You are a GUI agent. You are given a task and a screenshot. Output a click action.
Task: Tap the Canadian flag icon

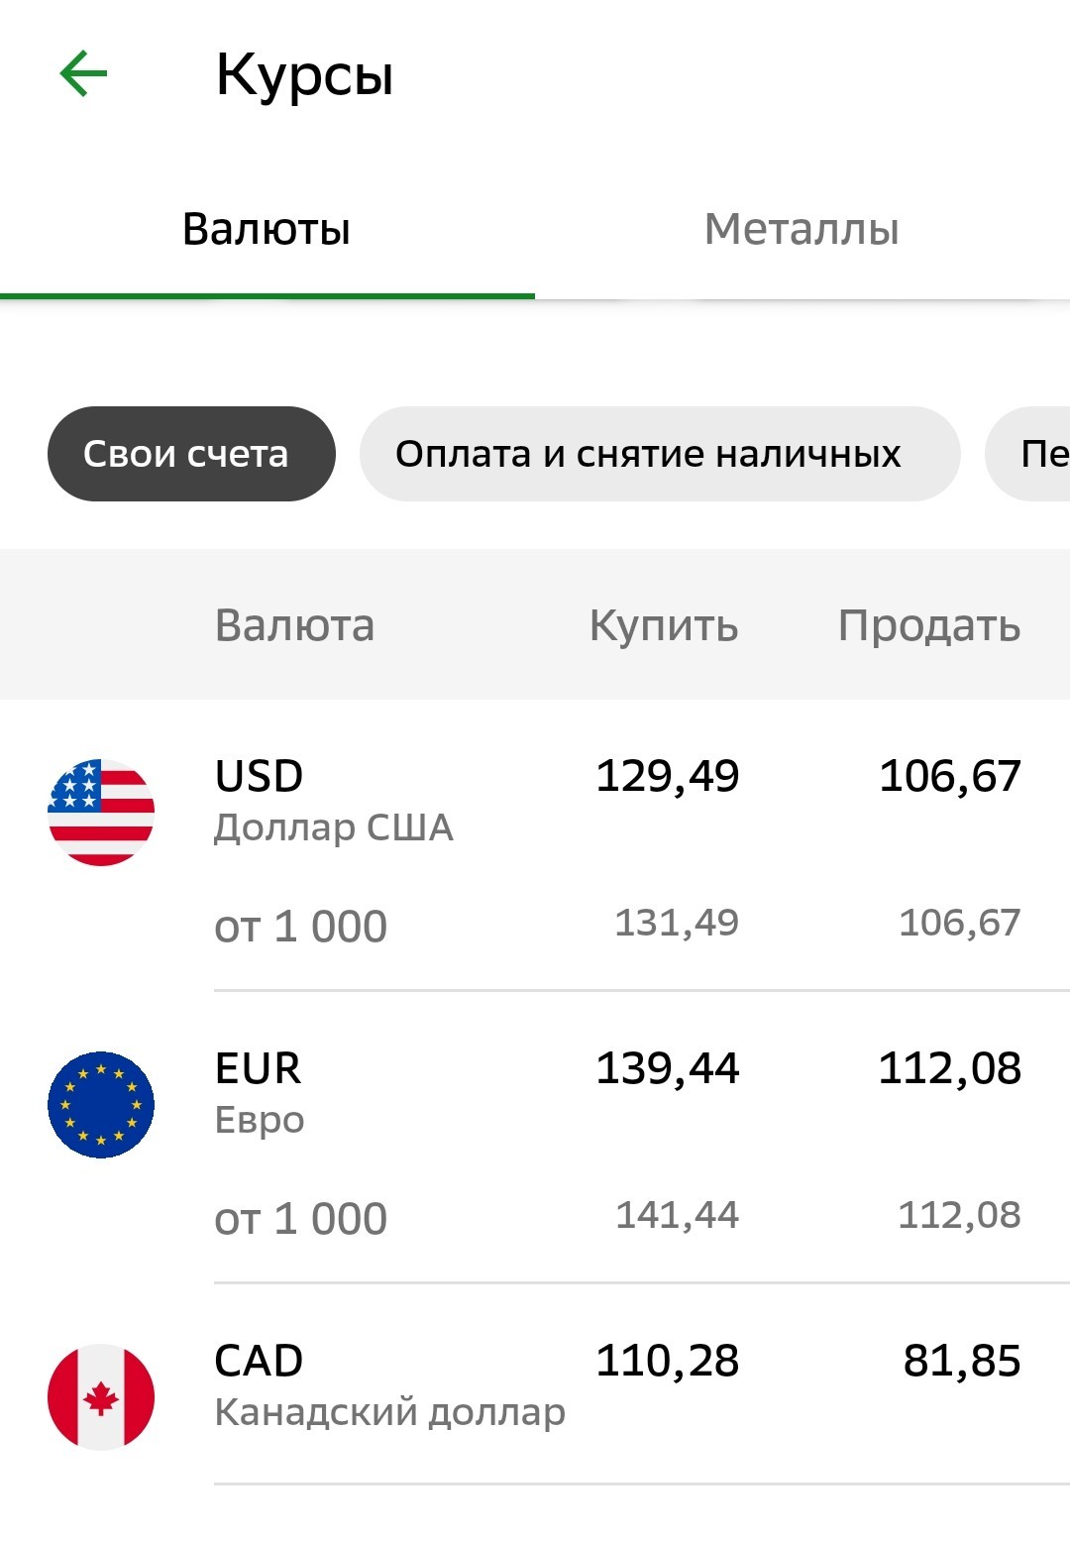pyautogui.click(x=101, y=1397)
